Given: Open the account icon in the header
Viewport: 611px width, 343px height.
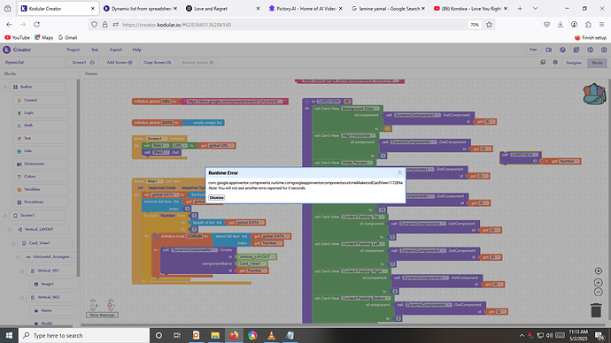Looking at the screenshot, I should (x=604, y=50).
